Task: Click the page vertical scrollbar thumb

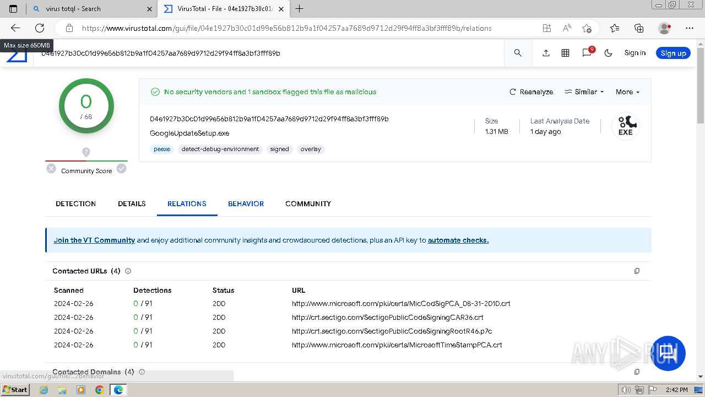Action: point(701,84)
